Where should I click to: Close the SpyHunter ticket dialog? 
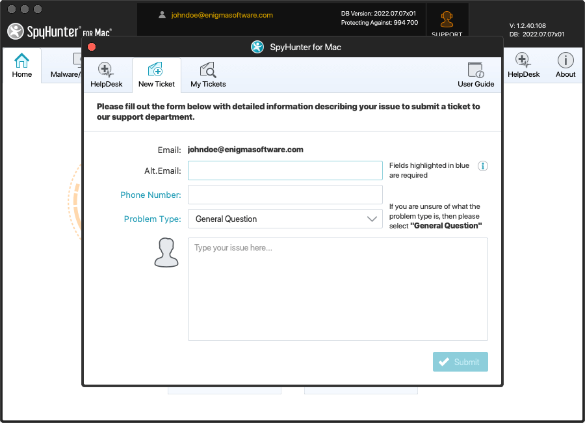point(92,47)
